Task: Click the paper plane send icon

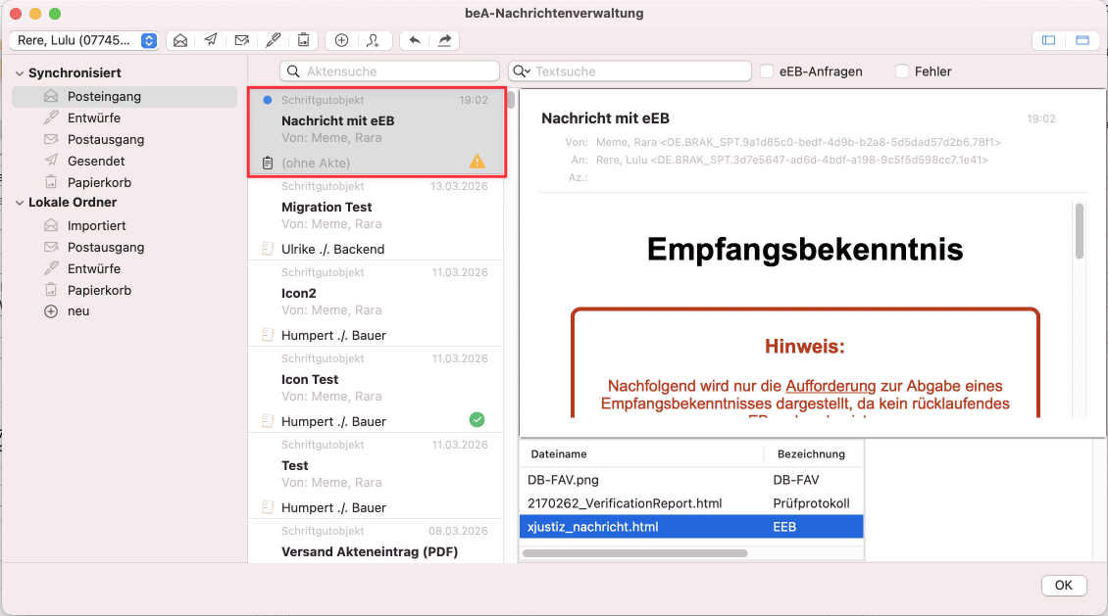Action: click(x=211, y=40)
